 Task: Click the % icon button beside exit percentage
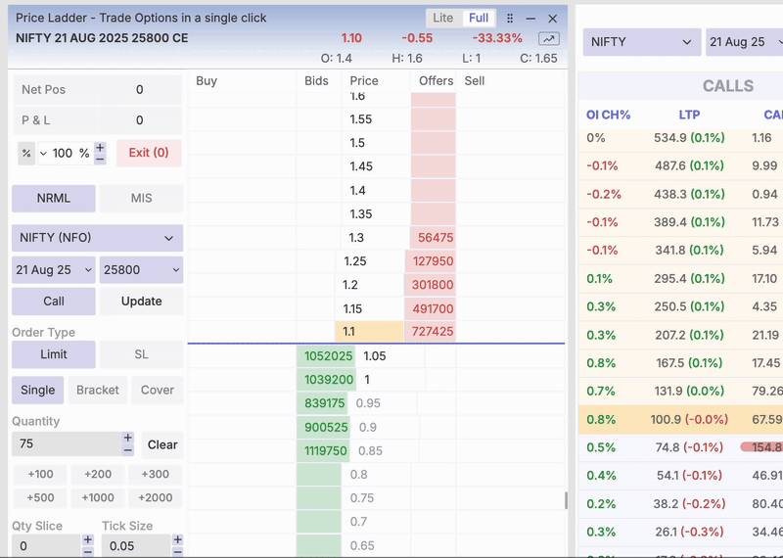(x=26, y=153)
